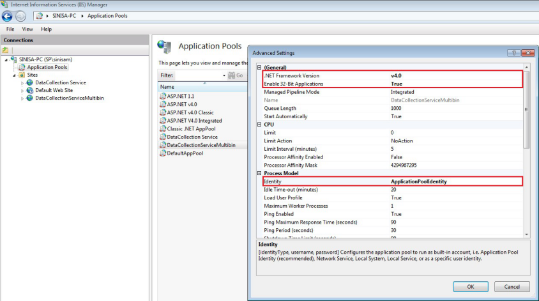This screenshot has width=539, height=301.
Task: Open the Help menu
Action: click(47, 29)
